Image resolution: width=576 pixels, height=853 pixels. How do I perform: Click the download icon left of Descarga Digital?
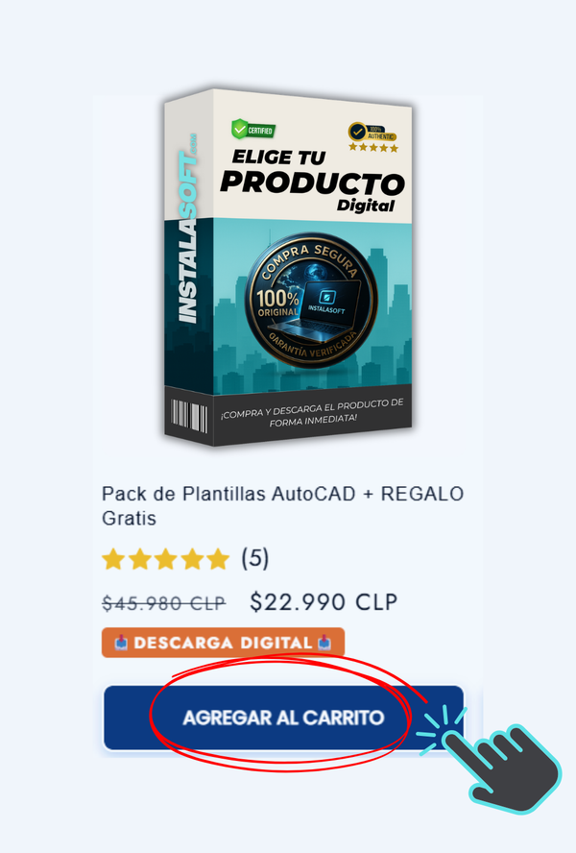pos(121,643)
